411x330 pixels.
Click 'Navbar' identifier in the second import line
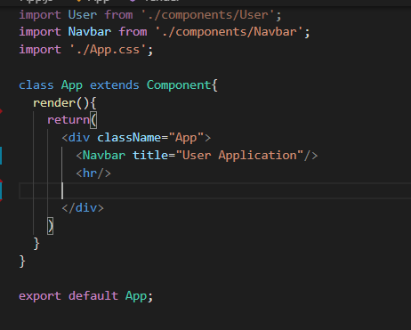tap(90, 32)
